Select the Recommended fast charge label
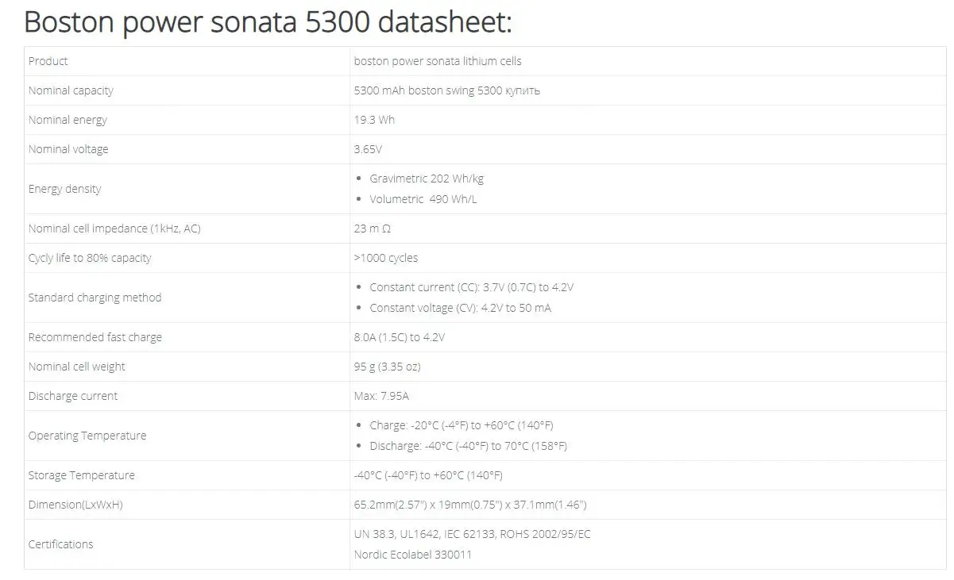 pos(95,337)
